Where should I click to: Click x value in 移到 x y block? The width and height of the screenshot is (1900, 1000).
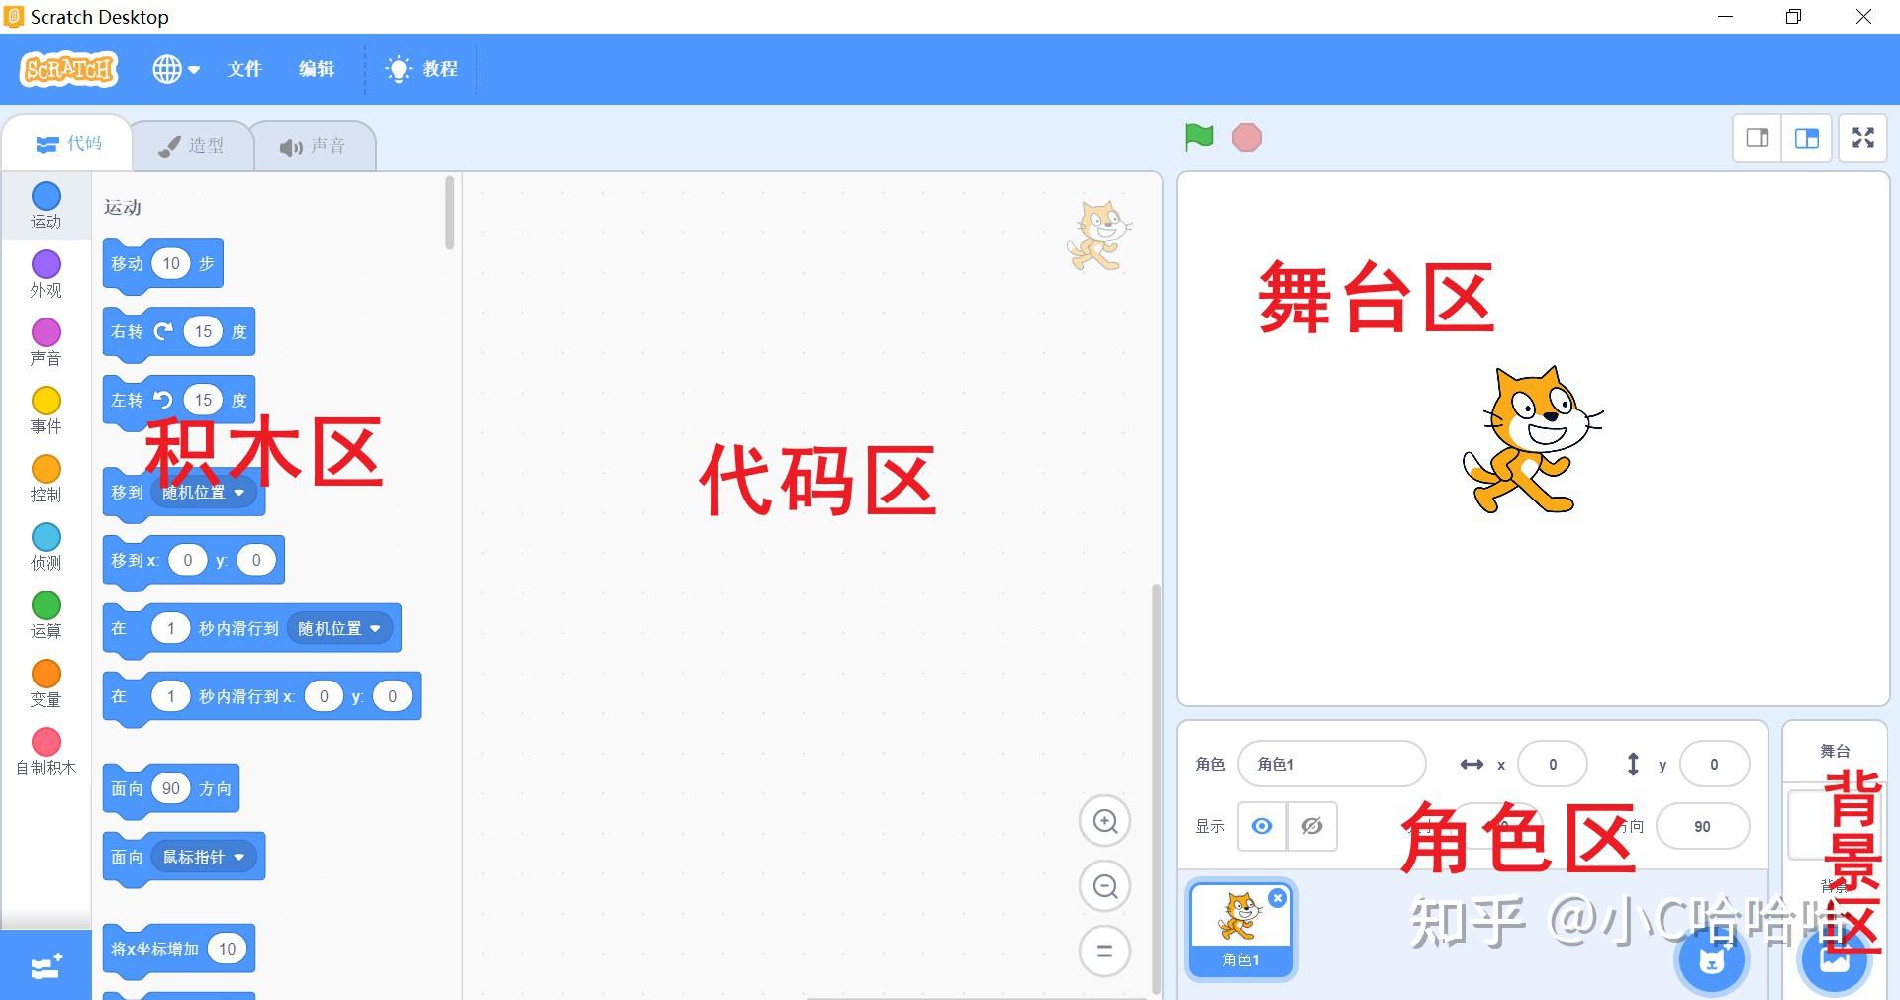(187, 560)
